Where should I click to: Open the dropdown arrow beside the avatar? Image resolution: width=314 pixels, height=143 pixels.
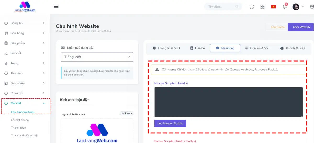(x=303, y=7)
